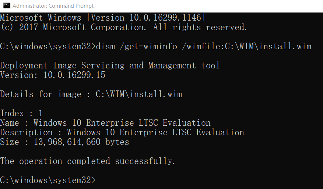This screenshot has height=189, width=323.
Task: Click the DISM Version: 10.0.16299.15 line
Action: tap(53, 75)
